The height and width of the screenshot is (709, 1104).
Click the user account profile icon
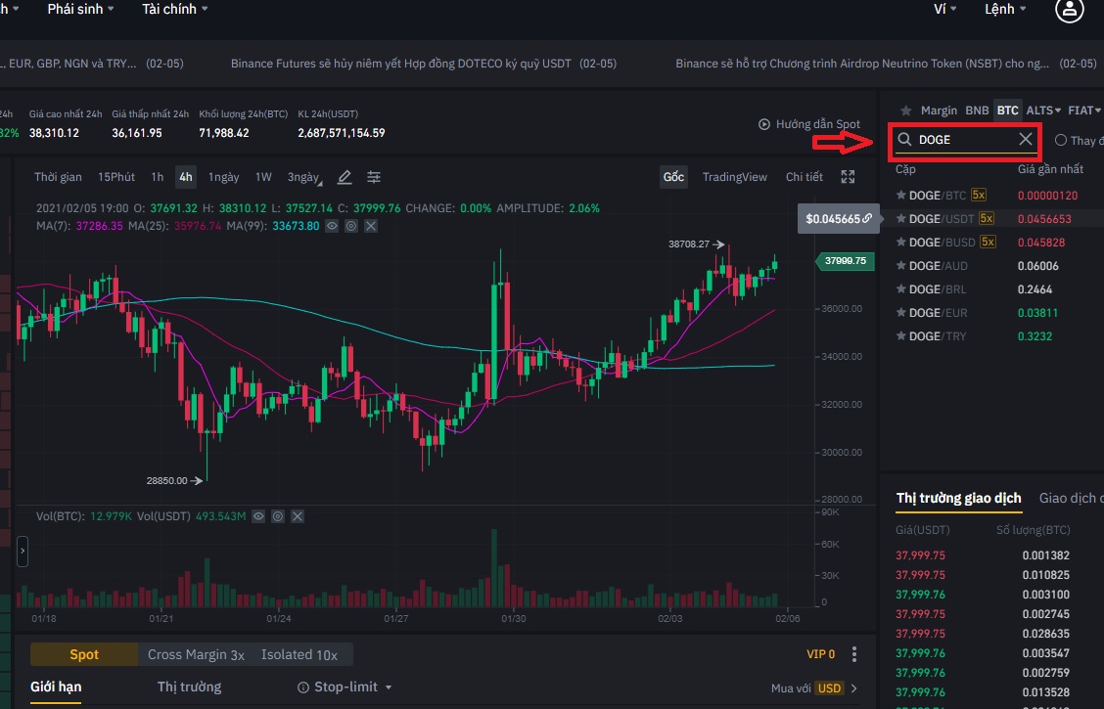(x=1069, y=10)
